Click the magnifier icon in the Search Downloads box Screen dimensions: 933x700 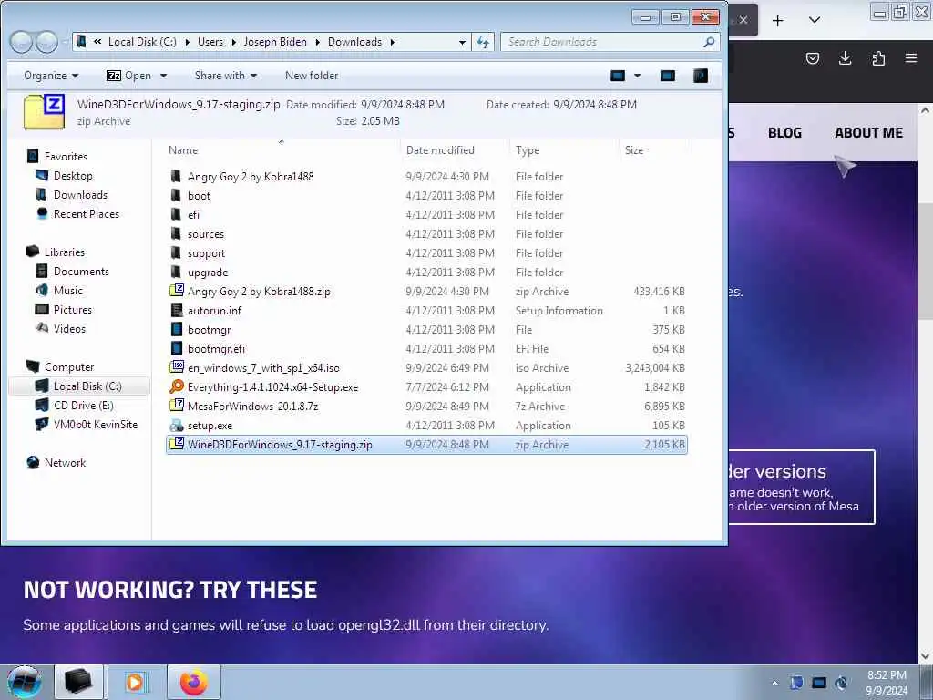(708, 42)
